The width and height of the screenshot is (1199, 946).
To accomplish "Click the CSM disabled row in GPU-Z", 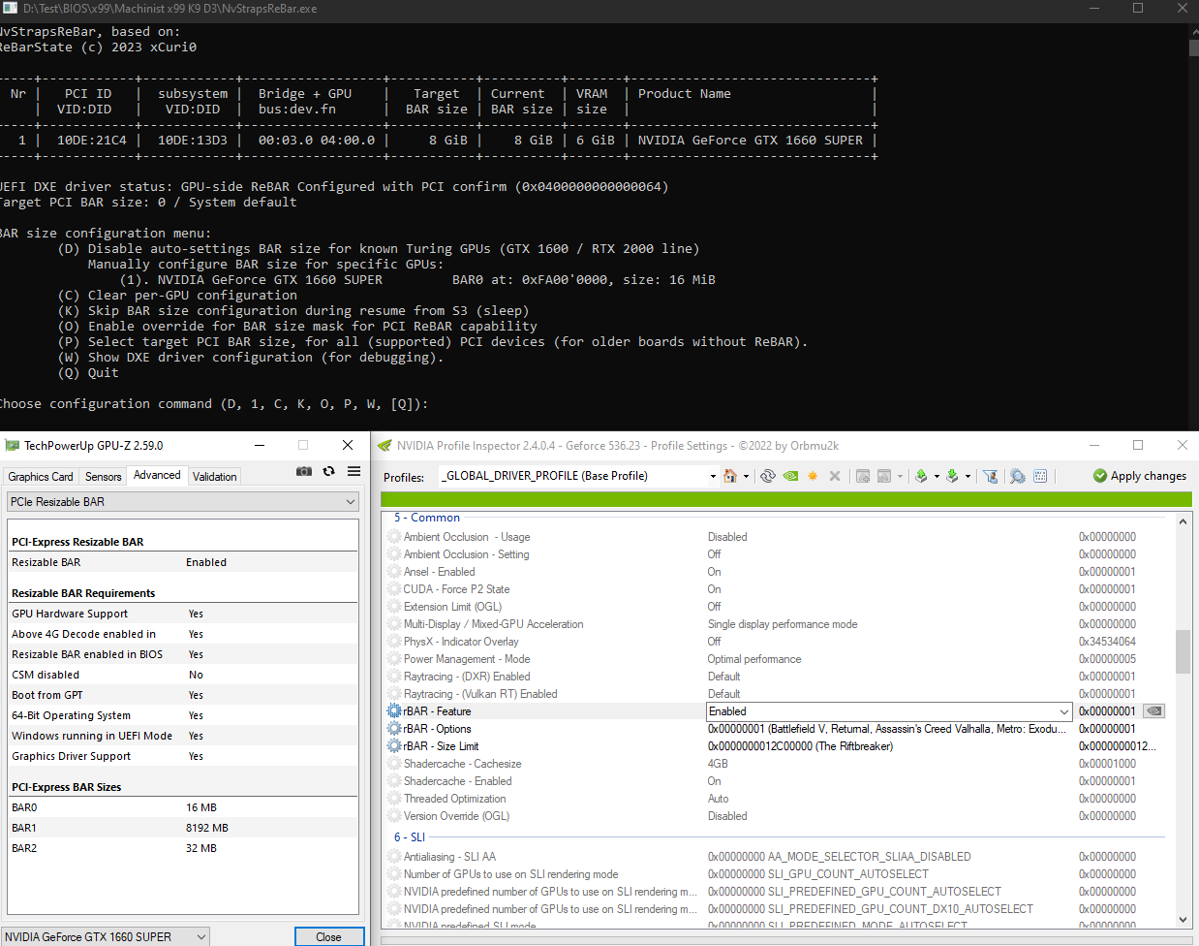I will pos(182,675).
